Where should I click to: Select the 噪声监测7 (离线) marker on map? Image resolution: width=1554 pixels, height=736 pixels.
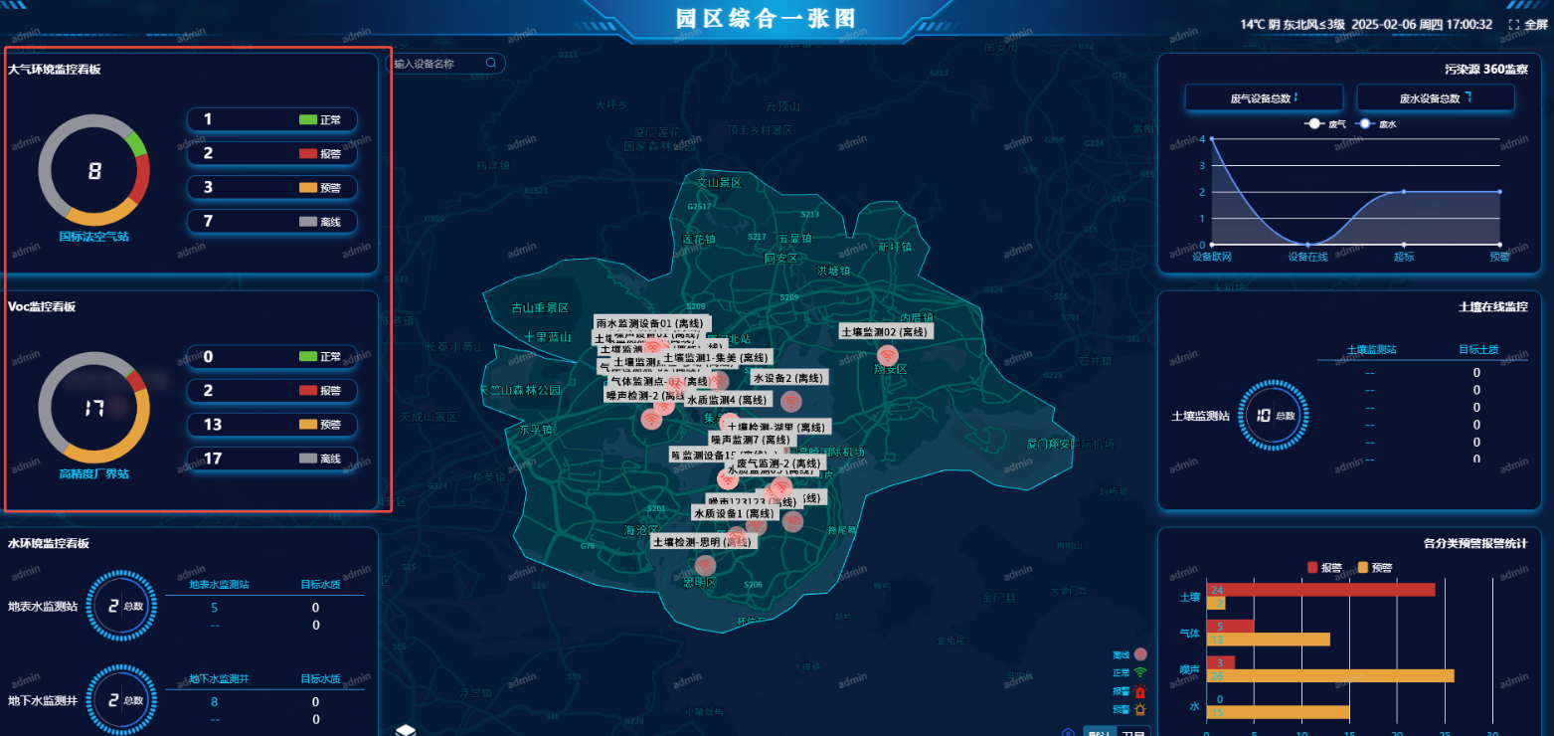(751, 440)
